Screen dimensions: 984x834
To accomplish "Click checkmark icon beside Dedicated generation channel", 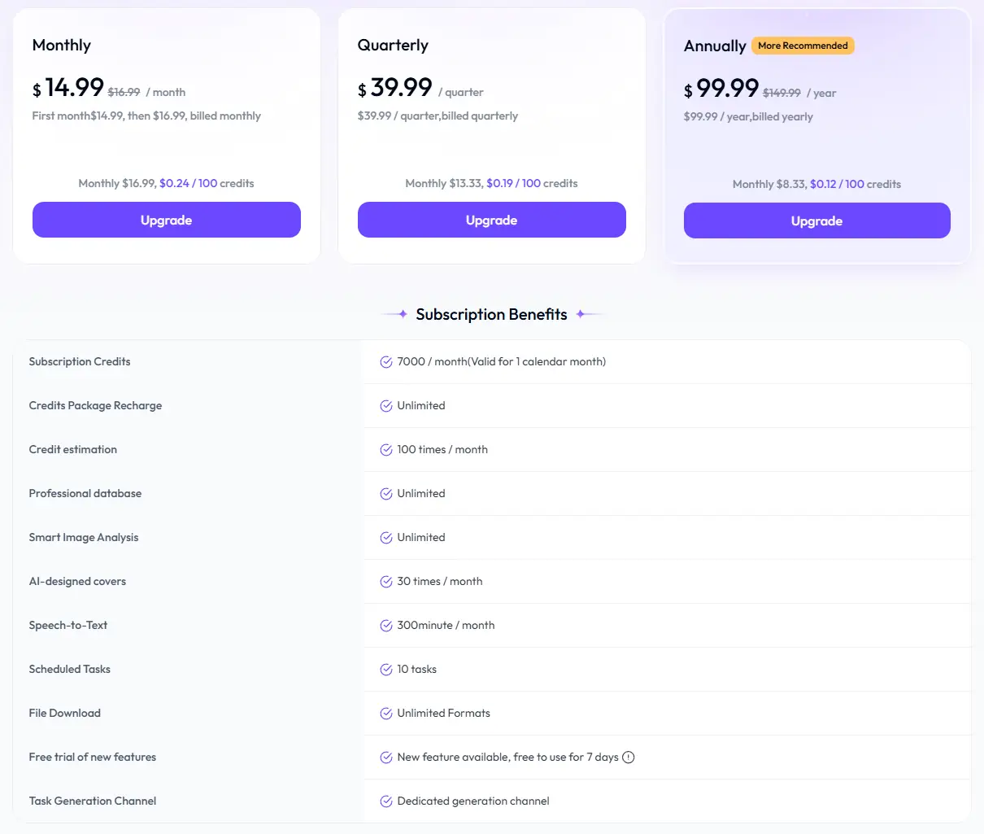I will [x=386, y=801].
